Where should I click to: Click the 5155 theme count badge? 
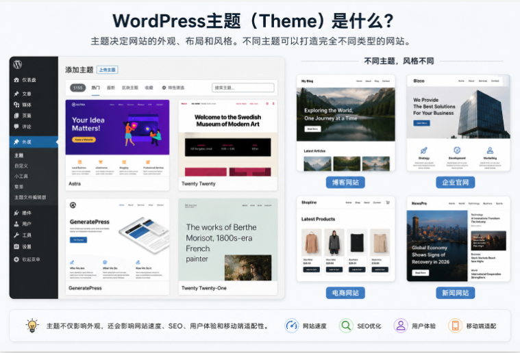tap(78, 88)
